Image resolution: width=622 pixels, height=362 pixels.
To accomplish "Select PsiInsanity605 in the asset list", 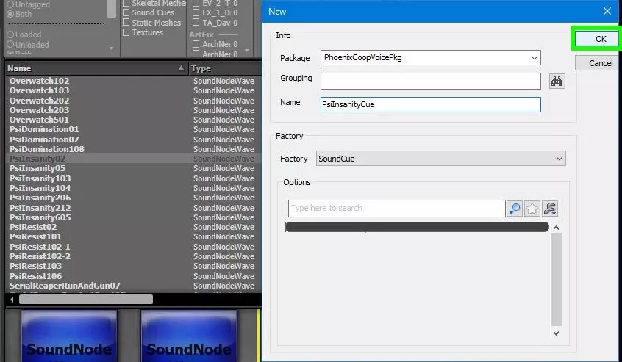I will click(40, 217).
